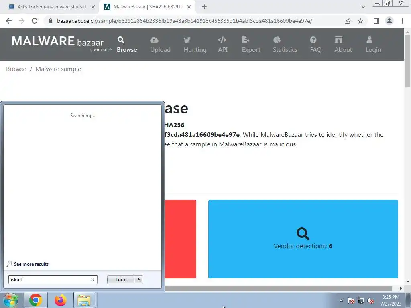Click the network tray icon
Screen dimensions: 411x308
(361, 300)
